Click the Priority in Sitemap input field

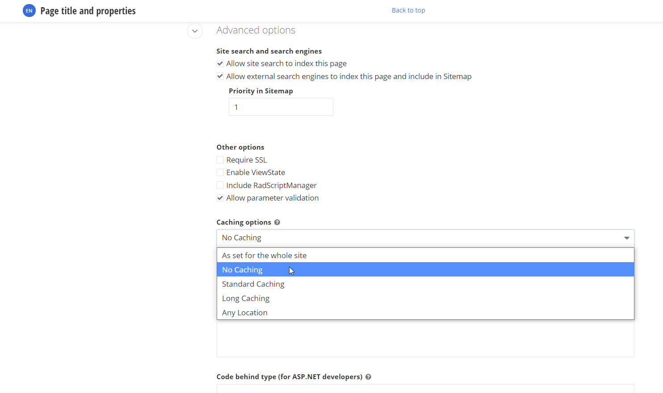tap(281, 107)
